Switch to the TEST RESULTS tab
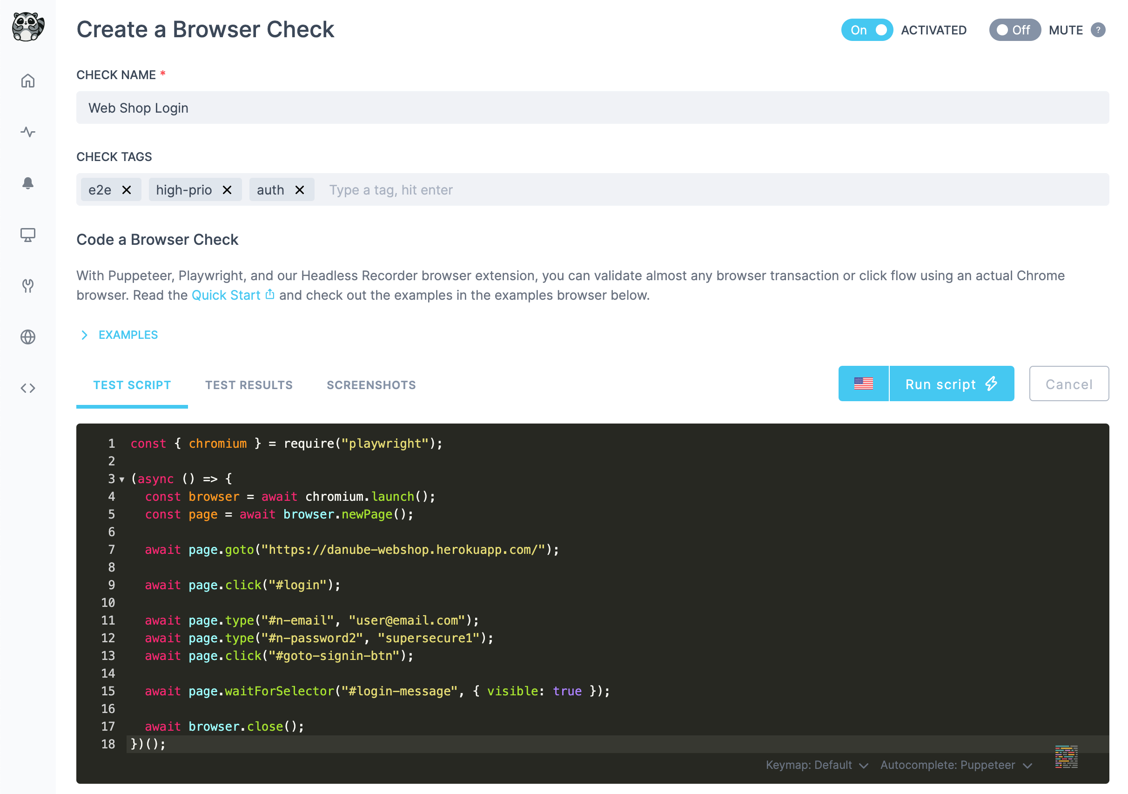Viewport: 1128px width, 794px height. click(248, 385)
